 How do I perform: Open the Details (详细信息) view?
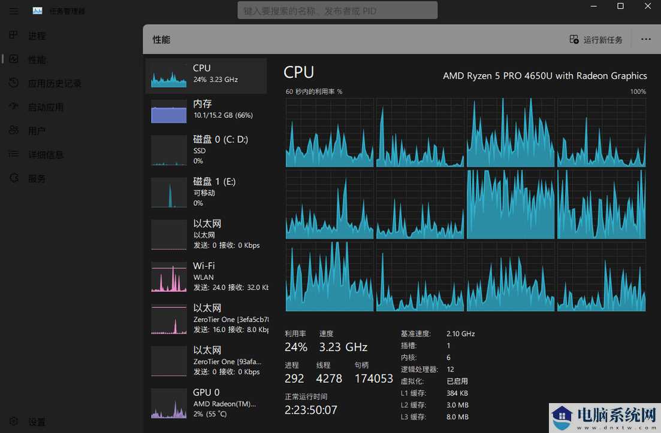click(x=45, y=154)
